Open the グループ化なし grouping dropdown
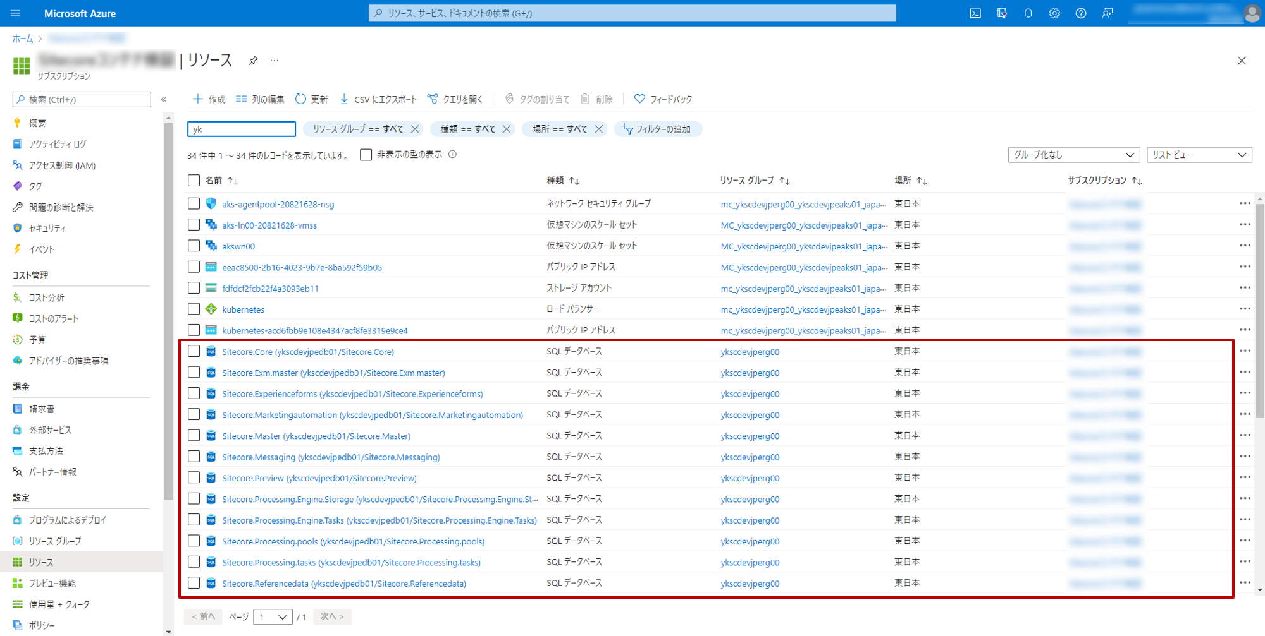The width and height of the screenshot is (1265, 636). pos(1074,155)
